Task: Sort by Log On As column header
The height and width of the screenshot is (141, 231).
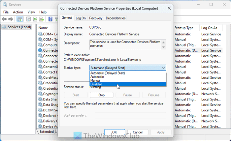Action: point(209,28)
